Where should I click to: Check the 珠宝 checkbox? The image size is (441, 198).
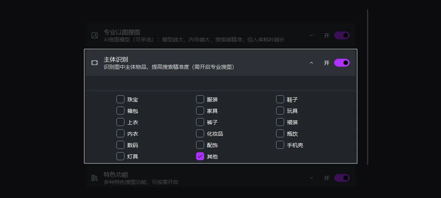point(120,100)
